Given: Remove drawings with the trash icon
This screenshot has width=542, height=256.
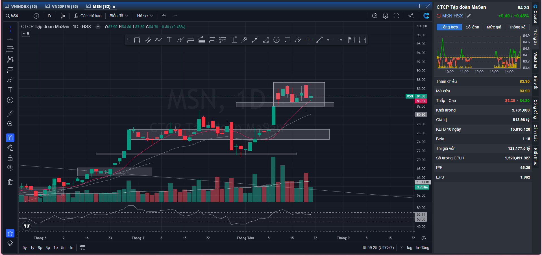Looking at the screenshot, I should (x=10, y=182).
